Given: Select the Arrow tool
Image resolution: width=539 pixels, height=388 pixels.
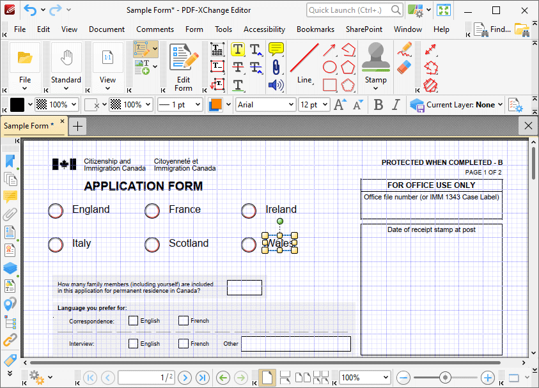Looking at the screenshot, I should coord(329,50).
